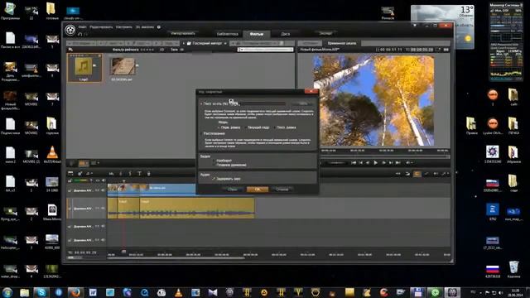Click OK in the speed dialog
The image size is (530, 298).
[x=258, y=190]
